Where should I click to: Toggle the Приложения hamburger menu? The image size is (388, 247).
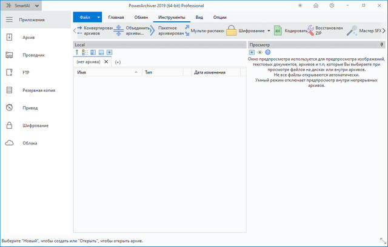(10, 19)
